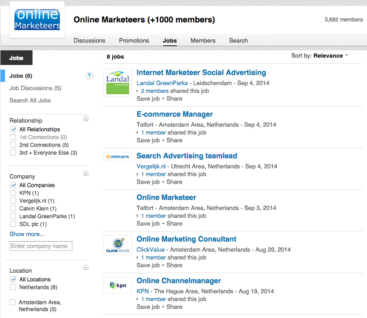Screen dimensions: 367x318
Task: Open the Landal GreenParks company logo
Action: click(x=118, y=83)
